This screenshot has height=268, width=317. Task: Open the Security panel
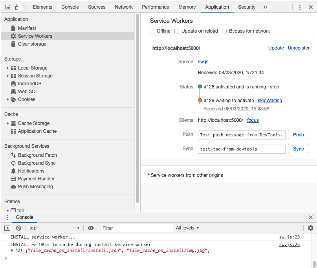(x=247, y=7)
